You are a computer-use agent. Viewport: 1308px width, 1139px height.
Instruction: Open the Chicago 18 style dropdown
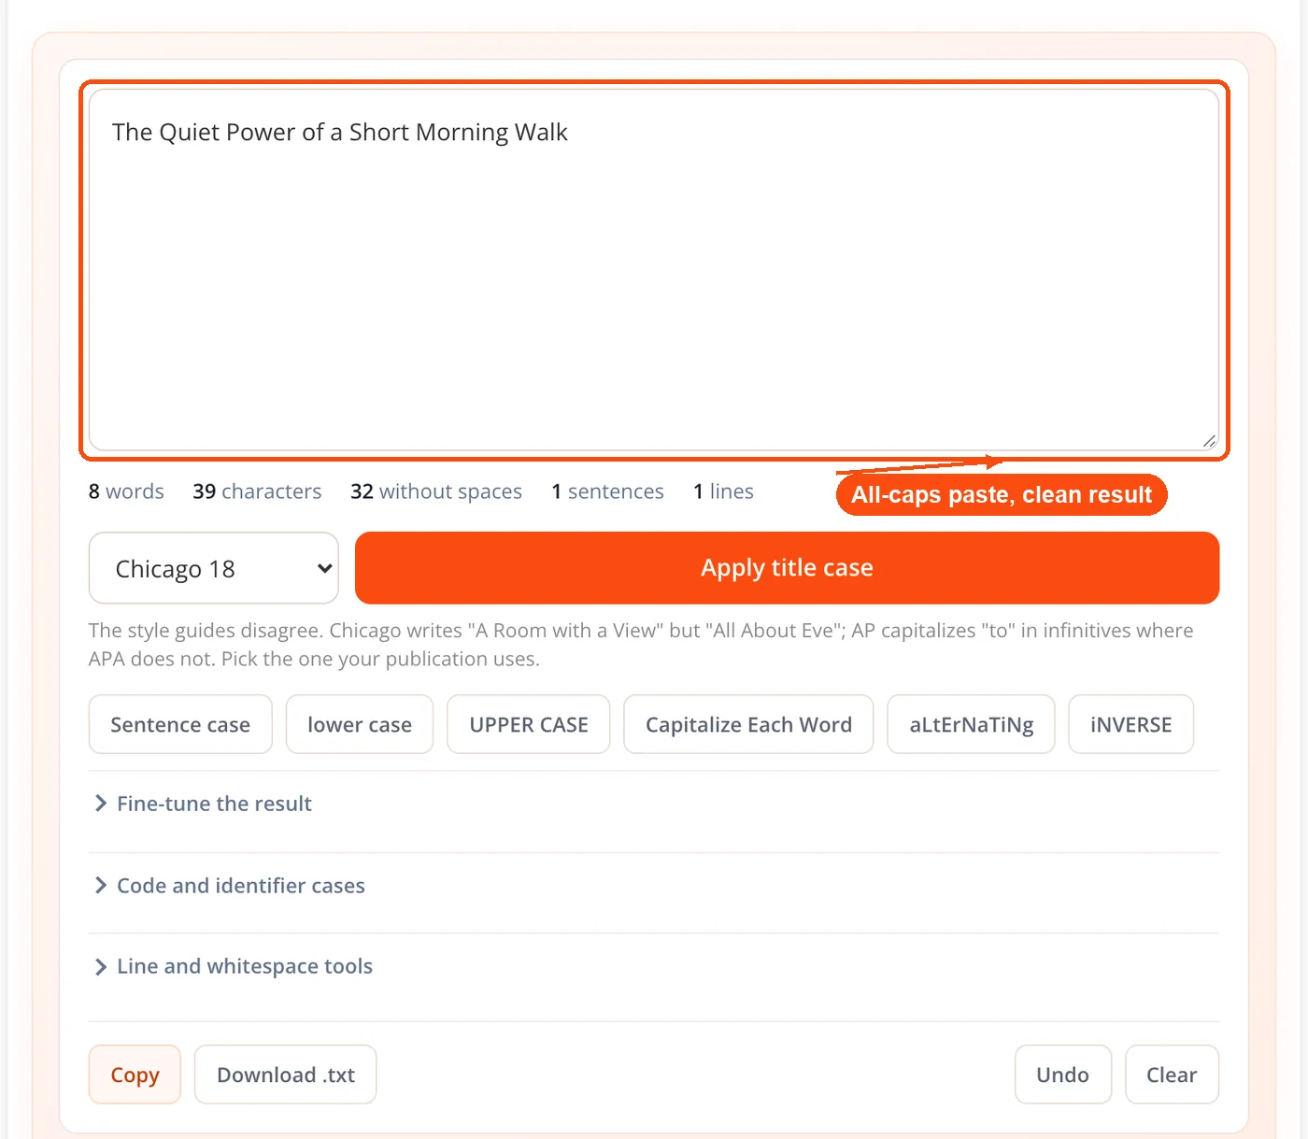coord(213,568)
